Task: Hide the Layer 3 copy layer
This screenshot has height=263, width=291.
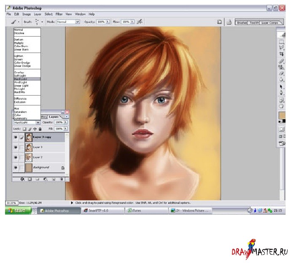Action: click(x=16, y=137)
